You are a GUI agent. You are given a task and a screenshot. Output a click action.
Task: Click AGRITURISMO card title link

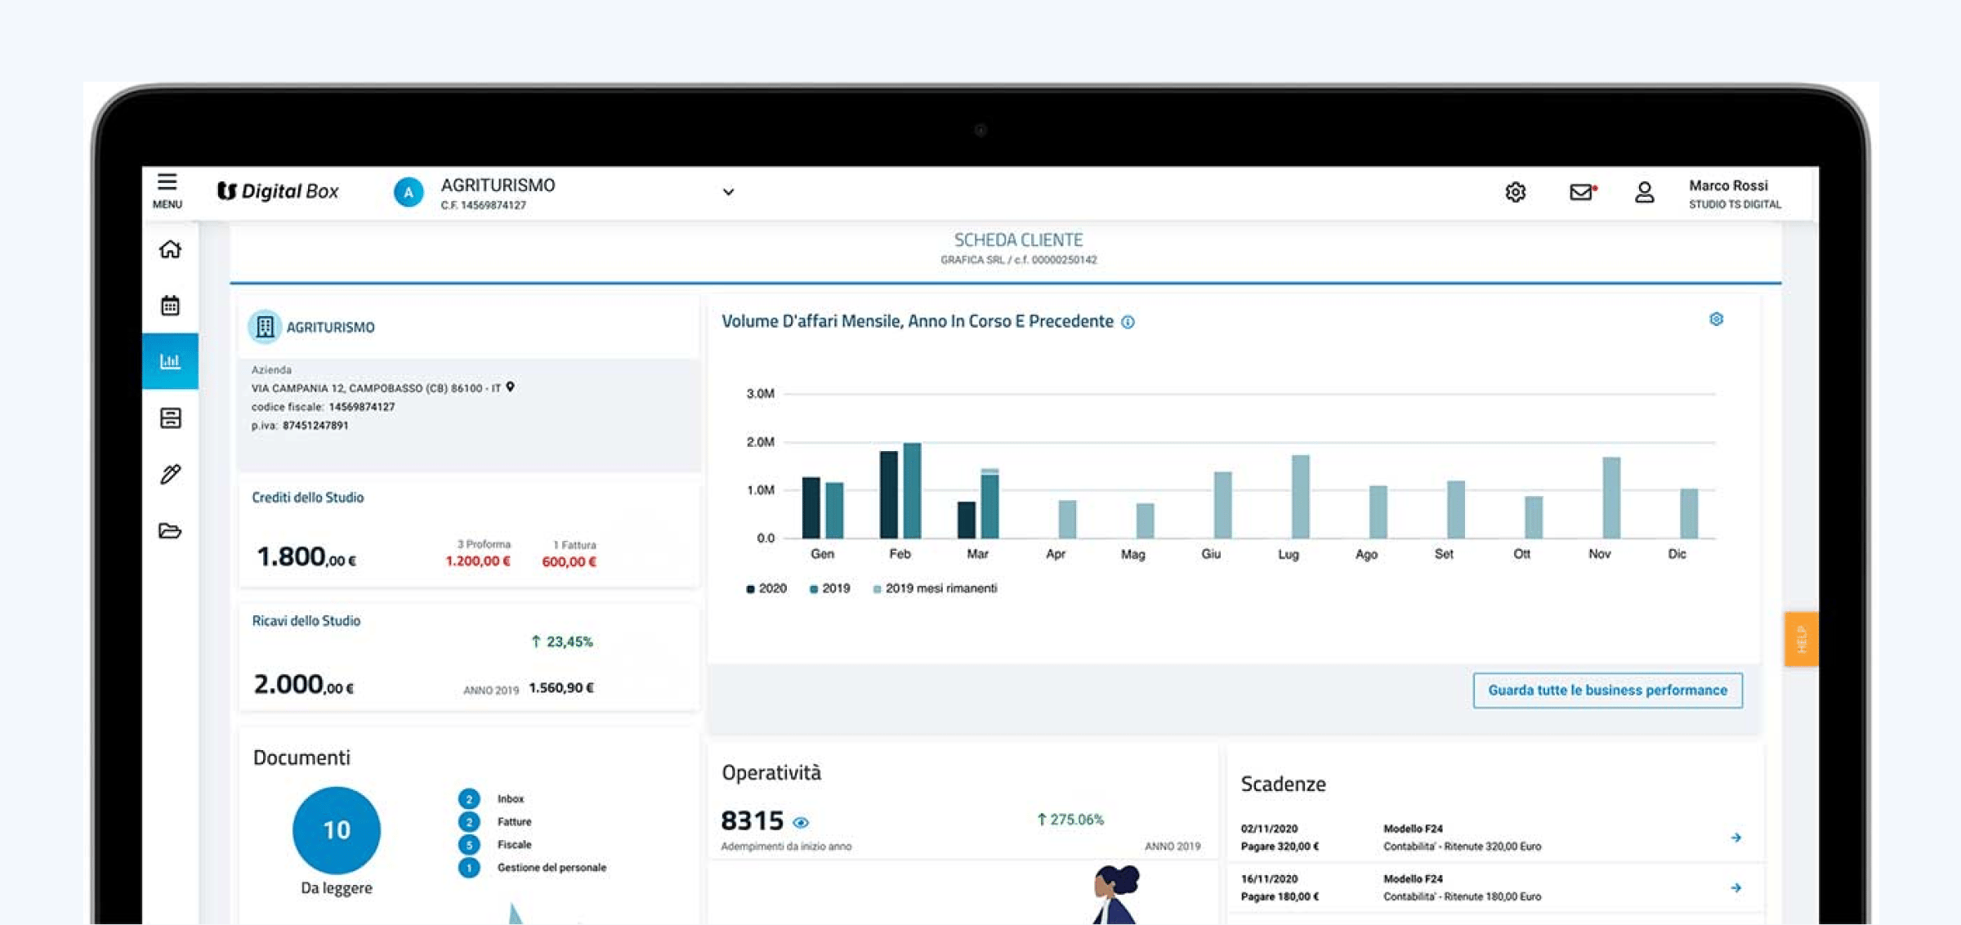[x=331, y=327]
